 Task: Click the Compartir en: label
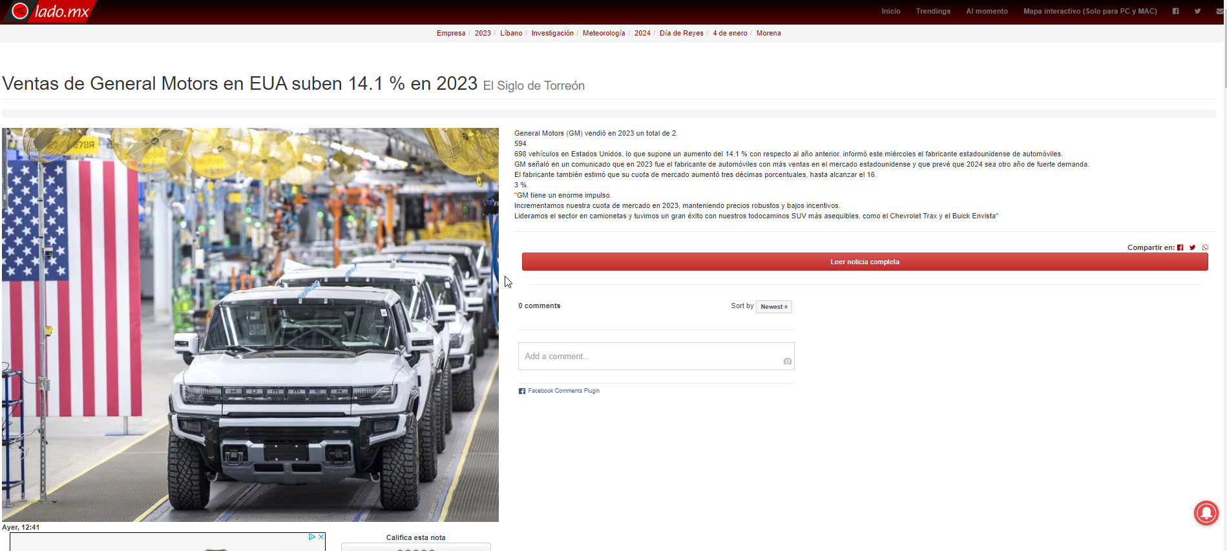1151,247
